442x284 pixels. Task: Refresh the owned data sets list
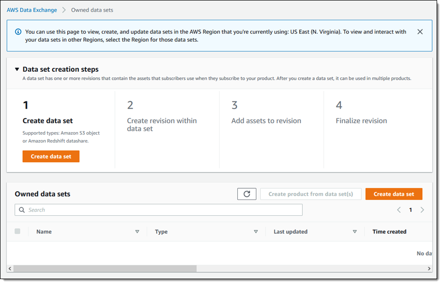coord(247,194)
